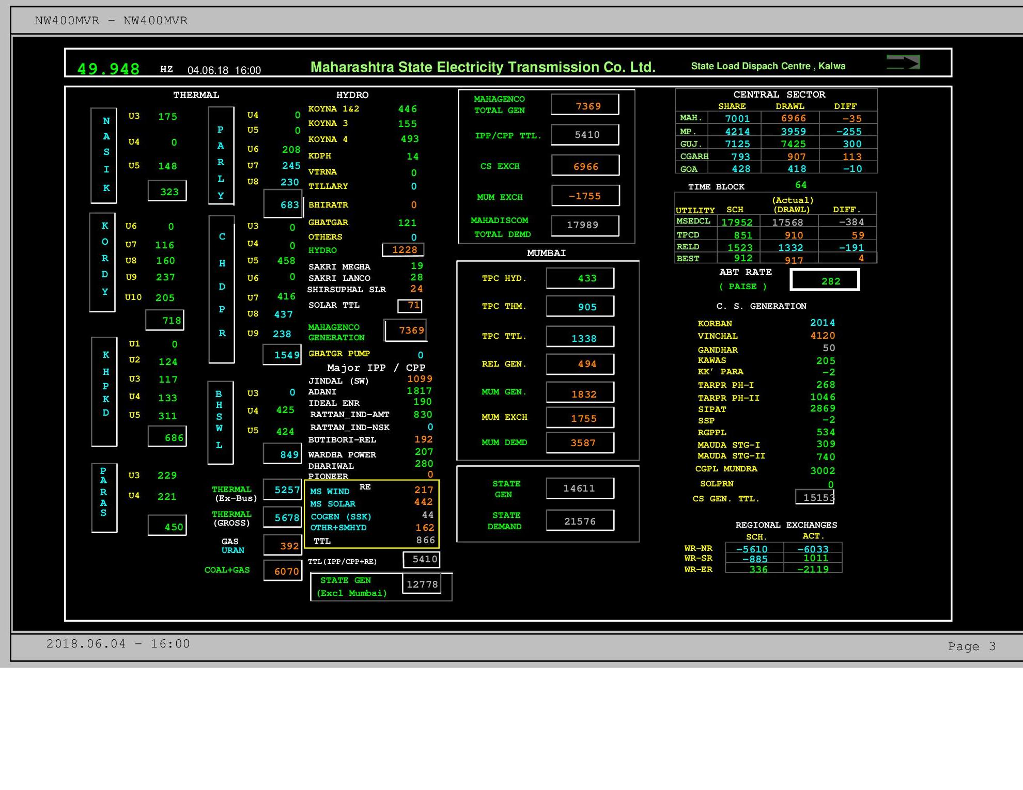Click the MS SOLAR value 442

[423, 502]
